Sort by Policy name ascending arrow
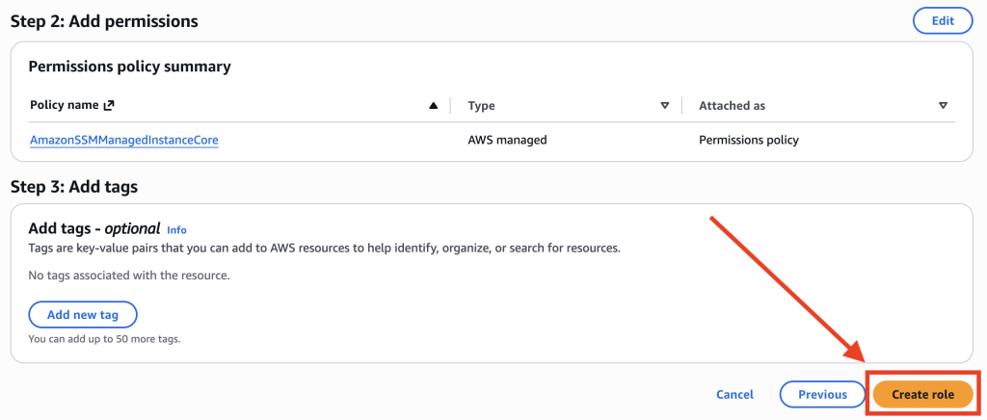Image resolution: width=987 pixels, height=420 pixels. 433,106
